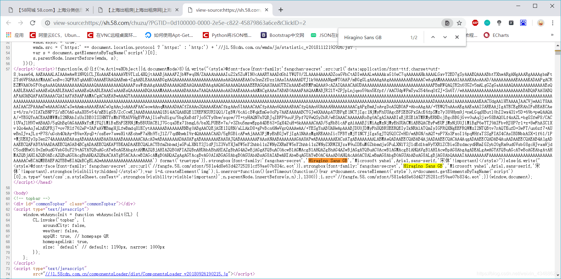Click the homepageLink: true line

pos(65,242)
